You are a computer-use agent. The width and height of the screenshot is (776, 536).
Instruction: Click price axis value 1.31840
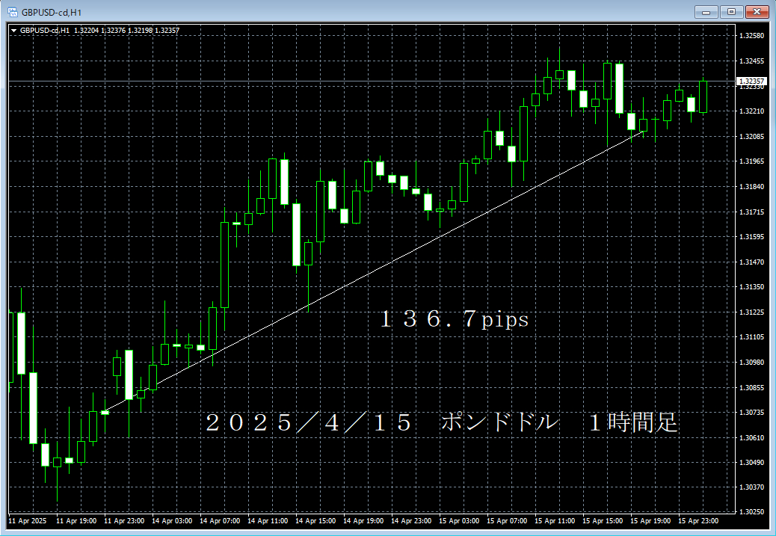[x=751, y=187]
